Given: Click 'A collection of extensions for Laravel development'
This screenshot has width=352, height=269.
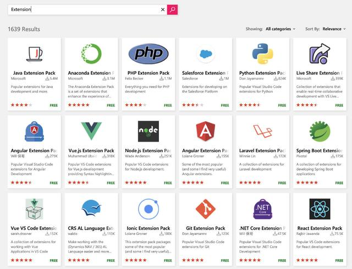Looking at the screenshot, I should [x=262, y=166].
